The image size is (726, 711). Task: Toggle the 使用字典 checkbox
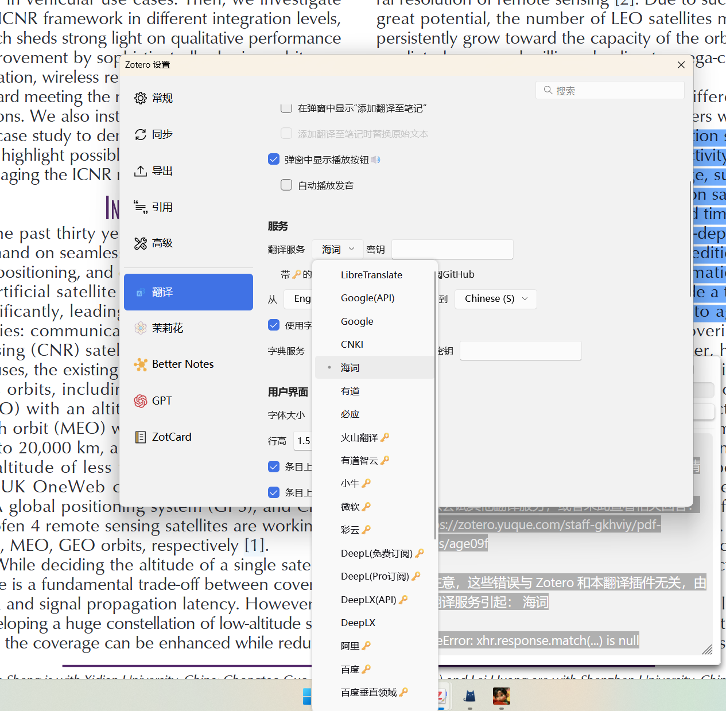[x=274, y=325]
